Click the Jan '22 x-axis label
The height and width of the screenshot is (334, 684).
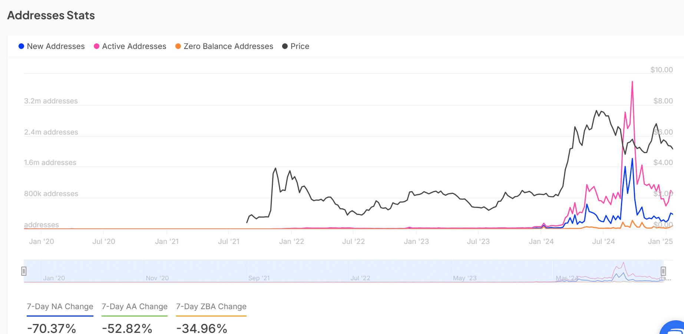click(x=291, y=242)
